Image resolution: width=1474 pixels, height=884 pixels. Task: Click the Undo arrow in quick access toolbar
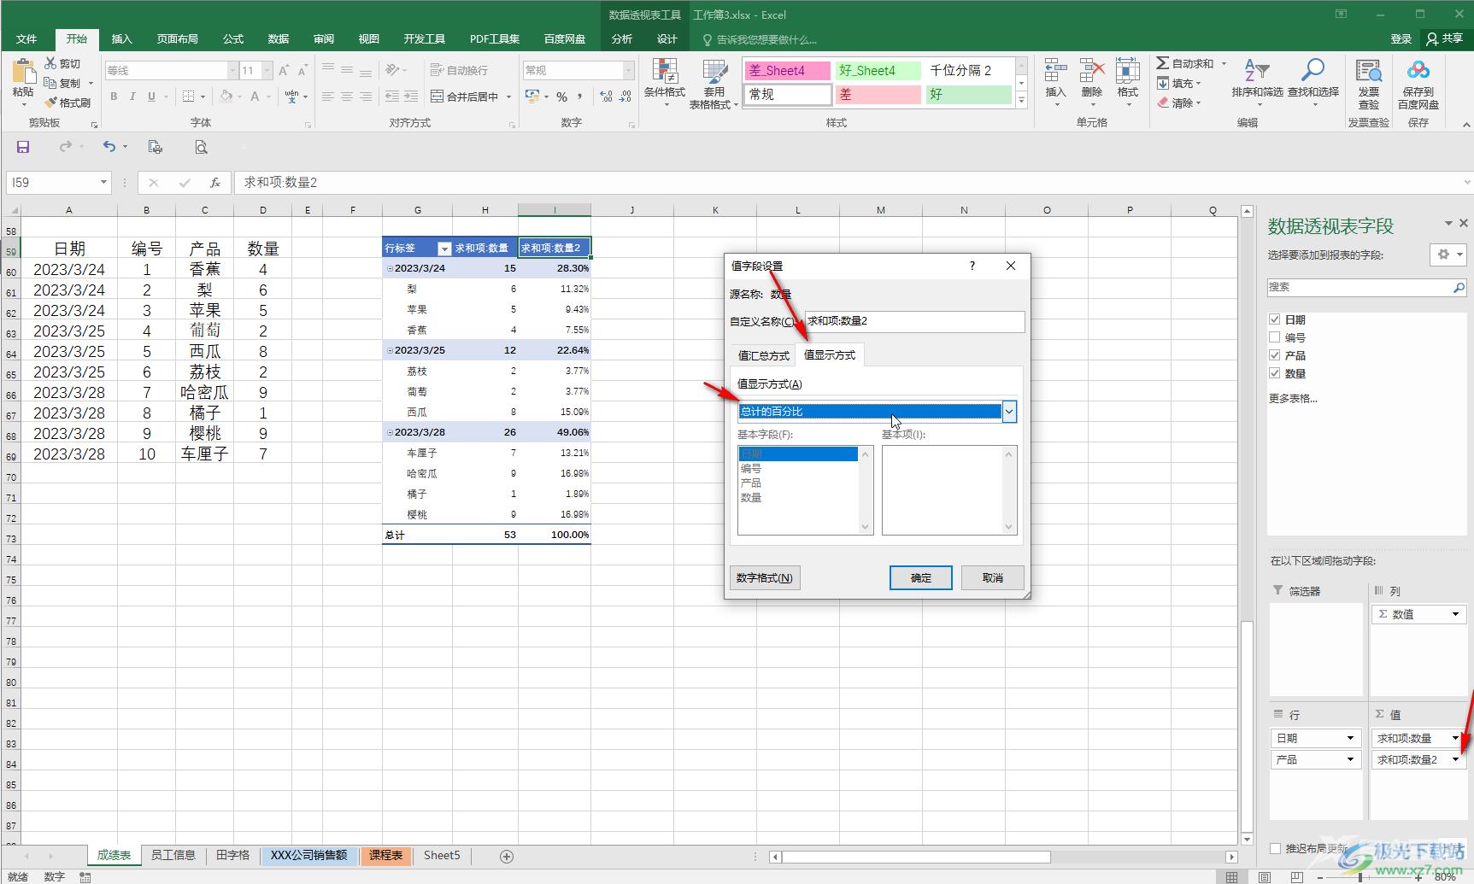click(x=109, y=147)
